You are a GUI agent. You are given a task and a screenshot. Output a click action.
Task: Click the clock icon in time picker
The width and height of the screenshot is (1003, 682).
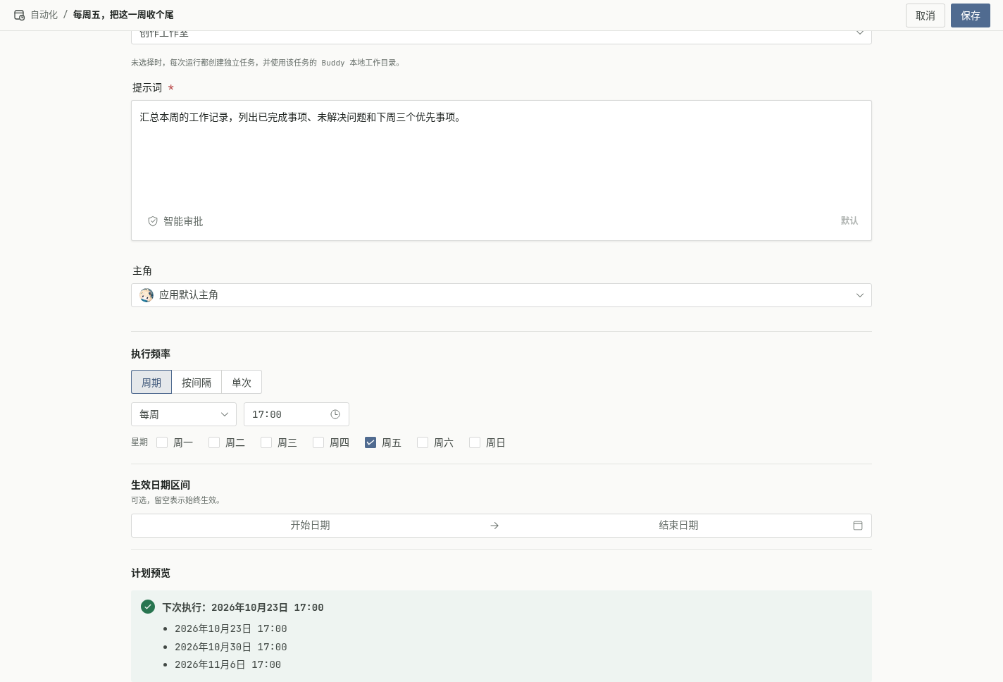[335, 414]
